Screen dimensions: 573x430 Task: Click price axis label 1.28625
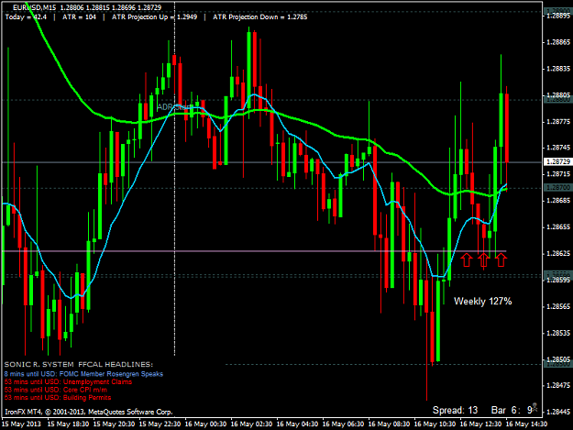(x=558, y=253)
